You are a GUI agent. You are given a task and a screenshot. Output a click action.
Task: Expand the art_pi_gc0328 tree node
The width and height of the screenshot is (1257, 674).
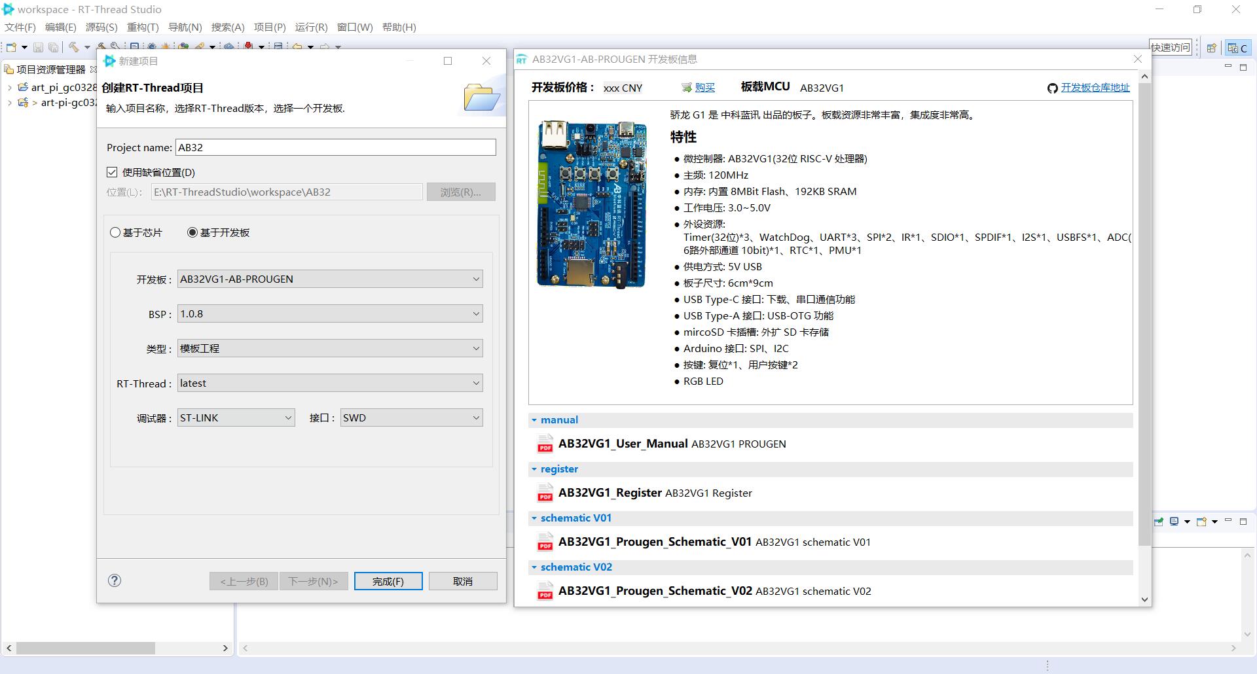point(9,87)
